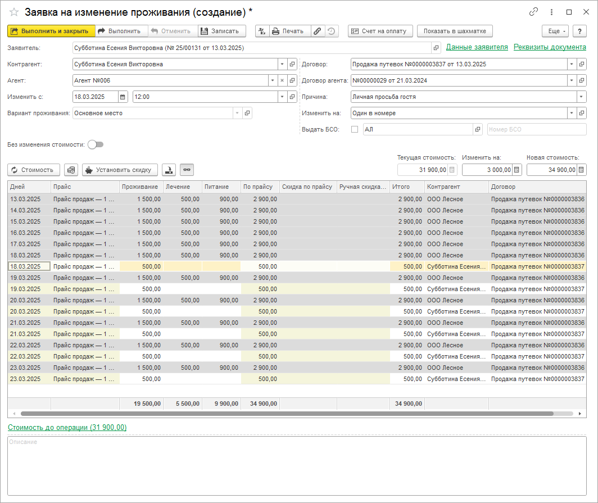598x503 pixels.
Task: Open Заявитель record via its open button
Action: point(436,48)
